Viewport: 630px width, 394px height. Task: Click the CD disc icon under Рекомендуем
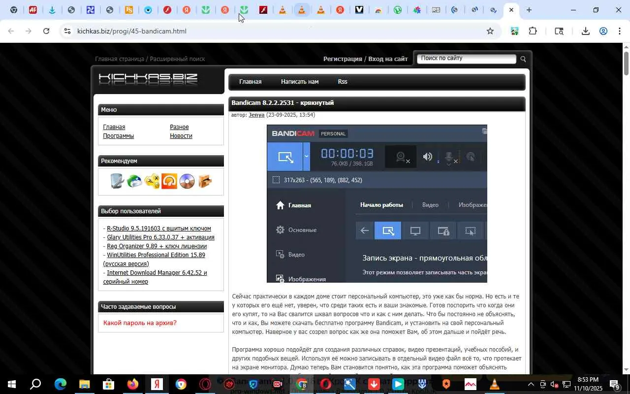[187, 181]
